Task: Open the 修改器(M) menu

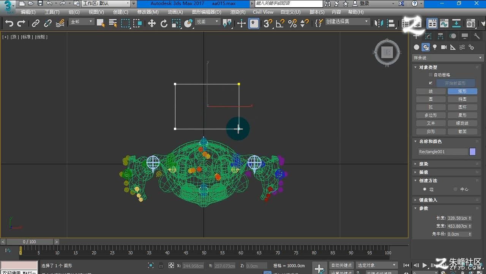Action: pos(148,12)
